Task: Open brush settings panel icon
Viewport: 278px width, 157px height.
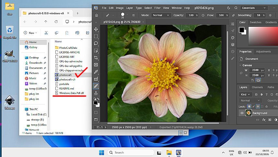Action: point(133,15)
